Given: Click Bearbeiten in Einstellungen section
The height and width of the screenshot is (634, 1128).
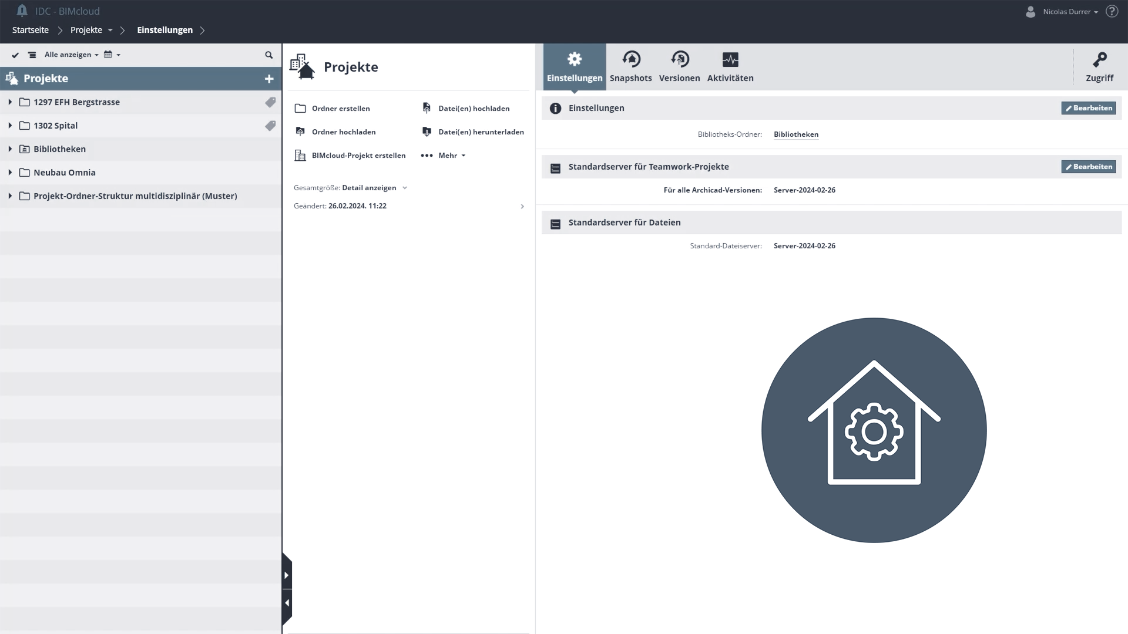Looking at the screenshot, I should pyautogui.click(x=1089, y=108).
